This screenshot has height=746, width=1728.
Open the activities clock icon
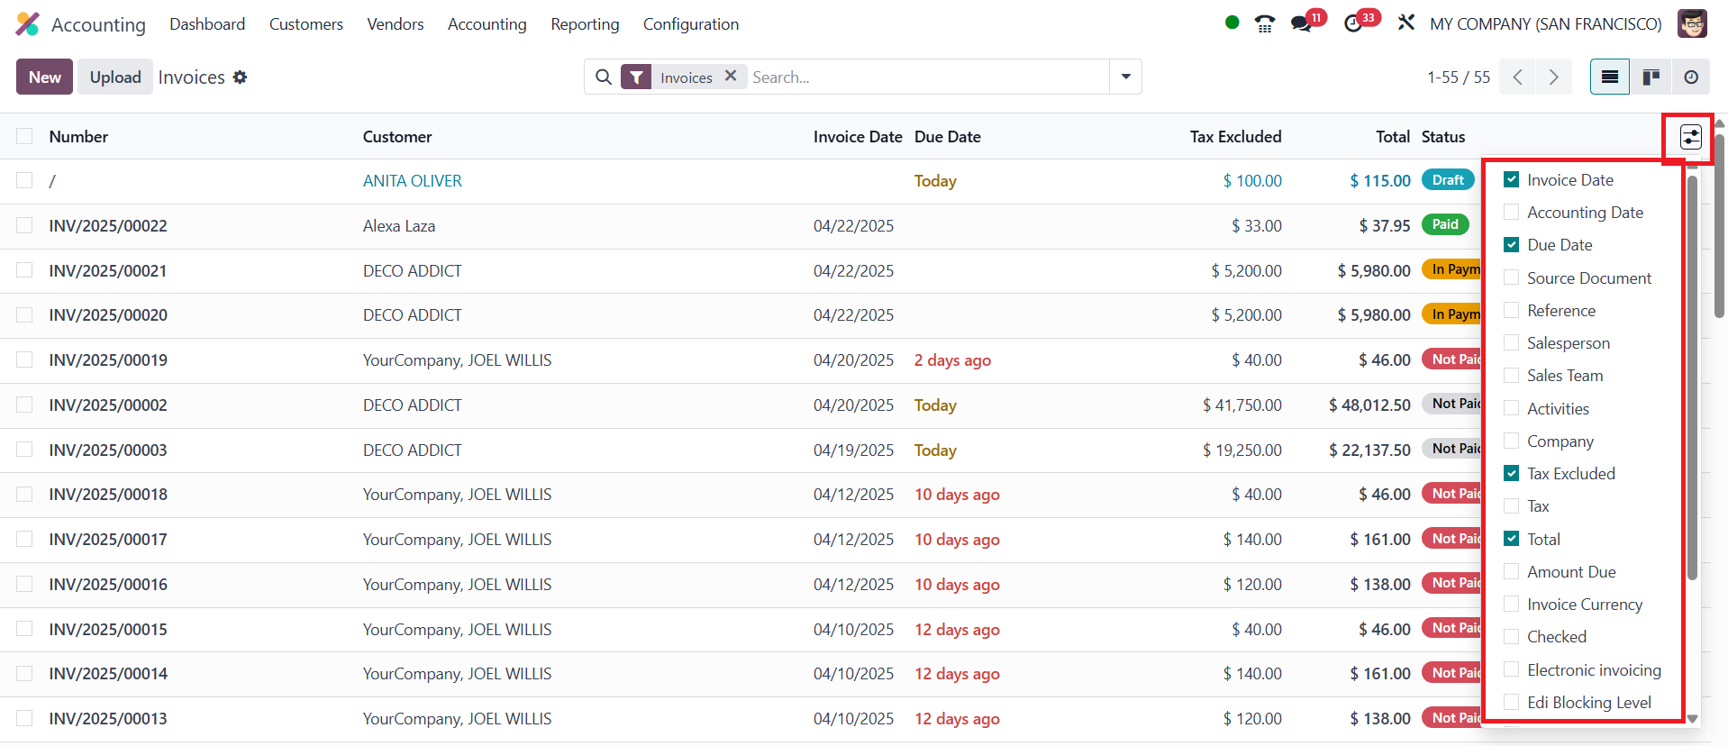pyautogui.click(x=1353, y=24)
